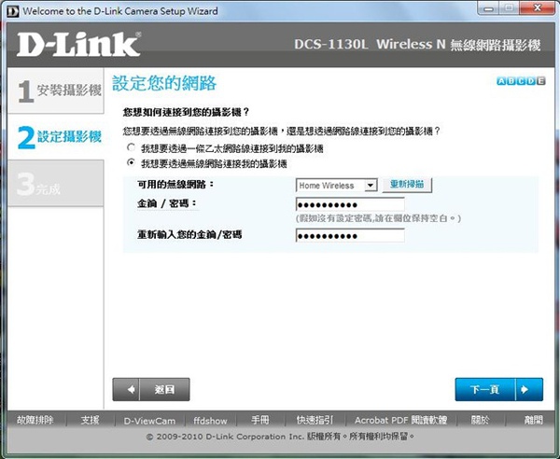This screenshot has height=459, width=560.
Task: Select sidebar step 3 完成
Action: coord(56,184)
